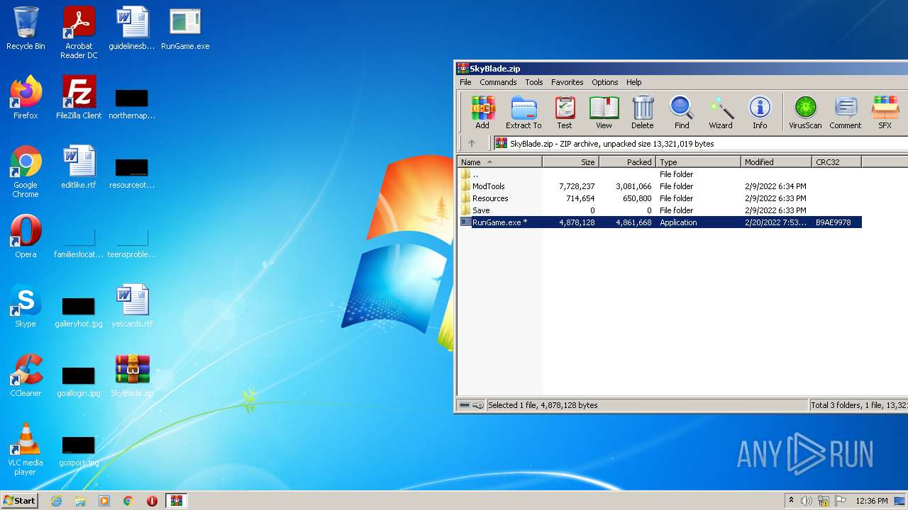Image resolution: width=908 pixels, height=510 pixels.
Task: Click the Delete trash can icon
Action: [642, 112]
